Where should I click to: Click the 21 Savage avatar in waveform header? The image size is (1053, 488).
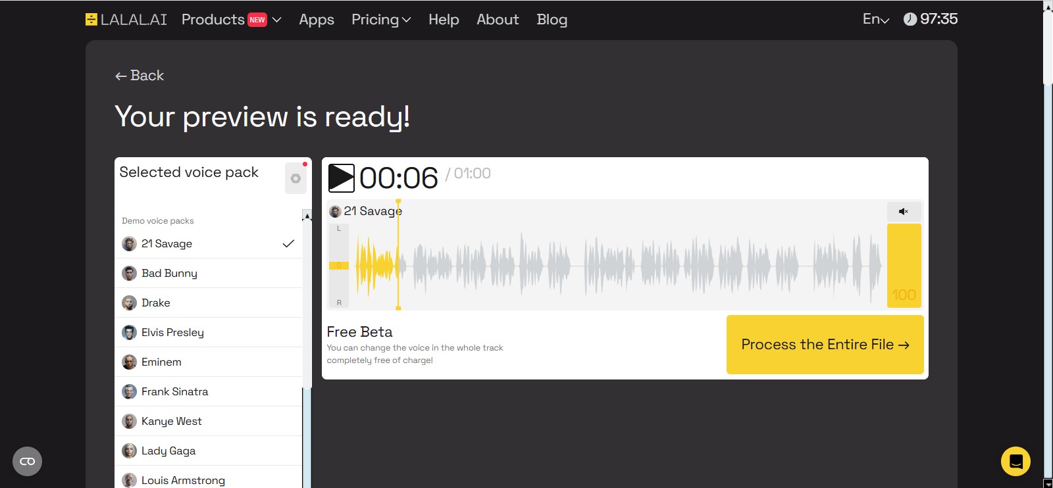coord(335,211)
